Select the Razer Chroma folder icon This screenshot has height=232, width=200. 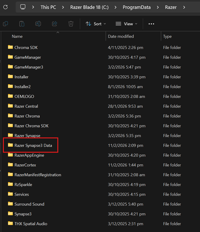pos(10,116)
